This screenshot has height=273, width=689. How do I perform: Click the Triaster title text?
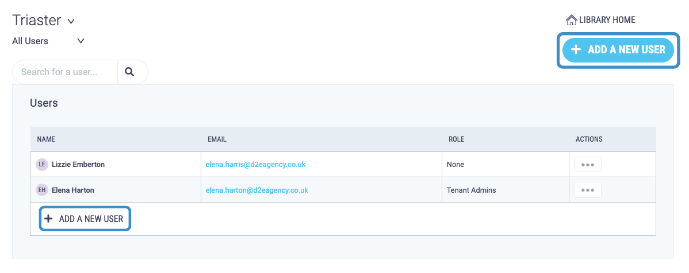[36, 20]
